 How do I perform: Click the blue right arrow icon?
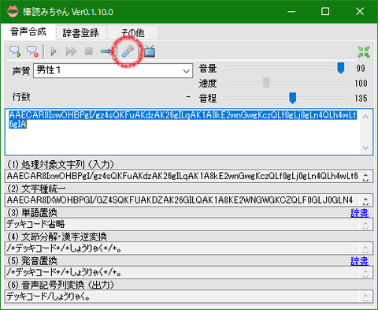(x=106, y=51)
